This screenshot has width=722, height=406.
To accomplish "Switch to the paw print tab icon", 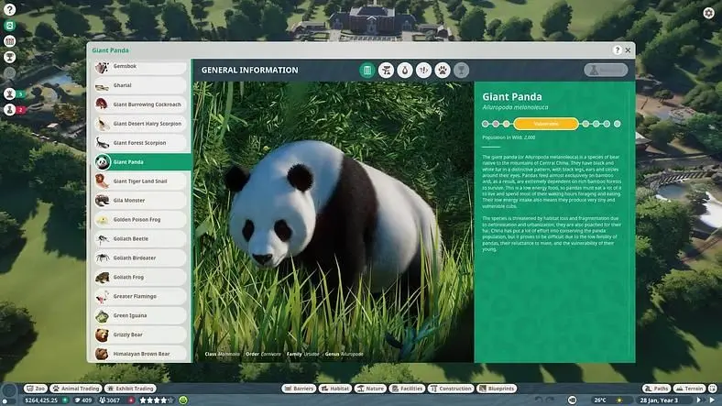I will [443, 70].
